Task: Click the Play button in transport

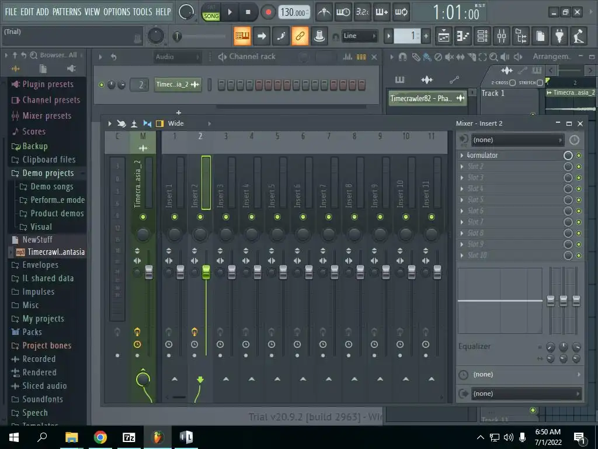Action: coord(230,12)
